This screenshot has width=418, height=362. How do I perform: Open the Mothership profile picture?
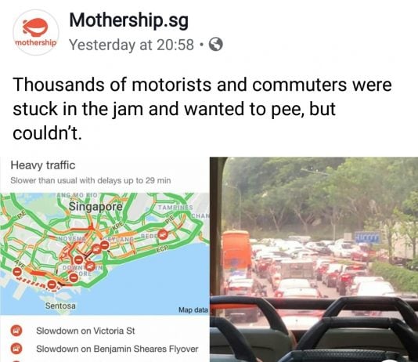pos(36,32)
